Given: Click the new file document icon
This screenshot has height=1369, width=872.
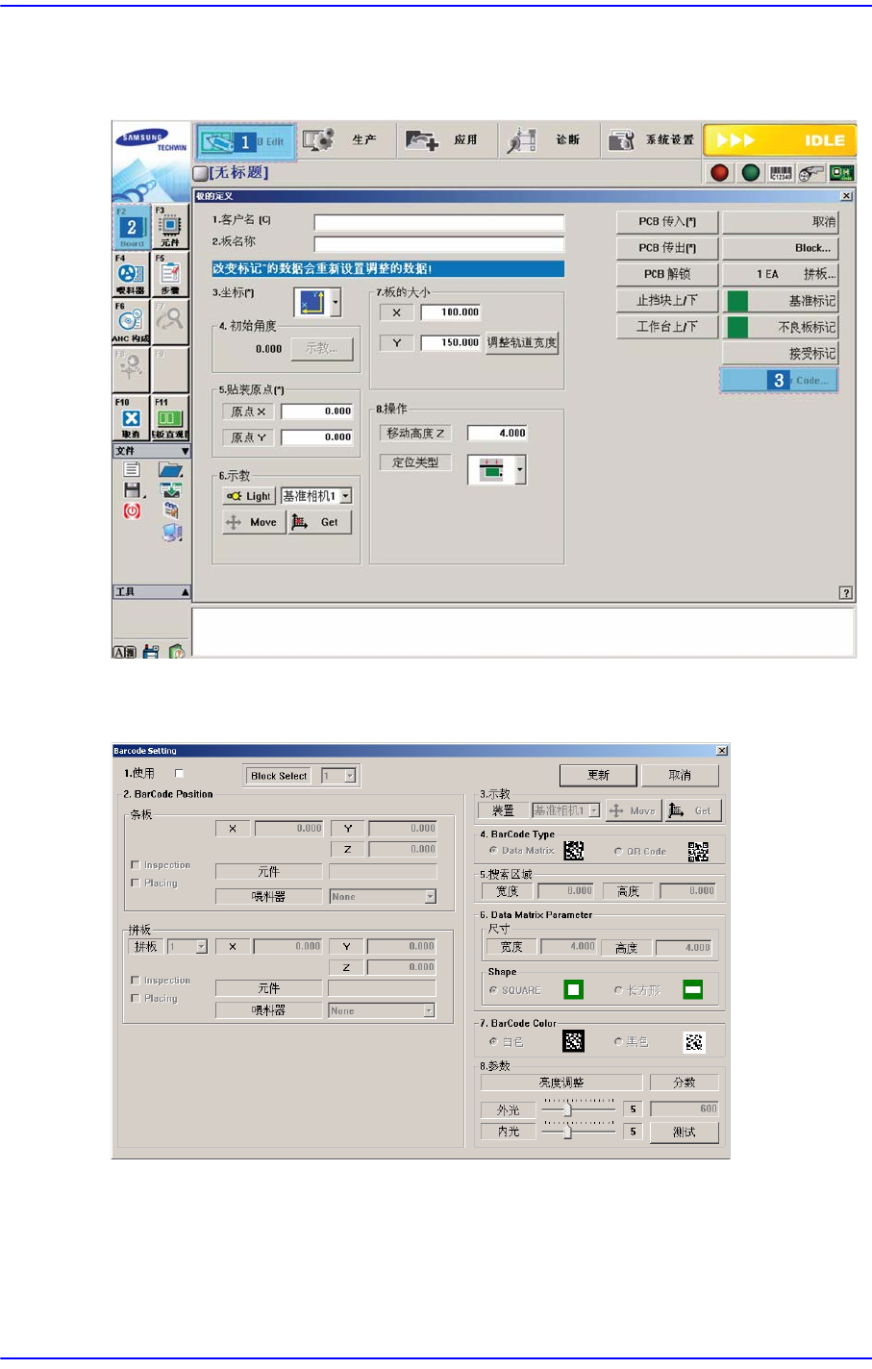Looking at the screenshot, I should click(x=132, y=469).
